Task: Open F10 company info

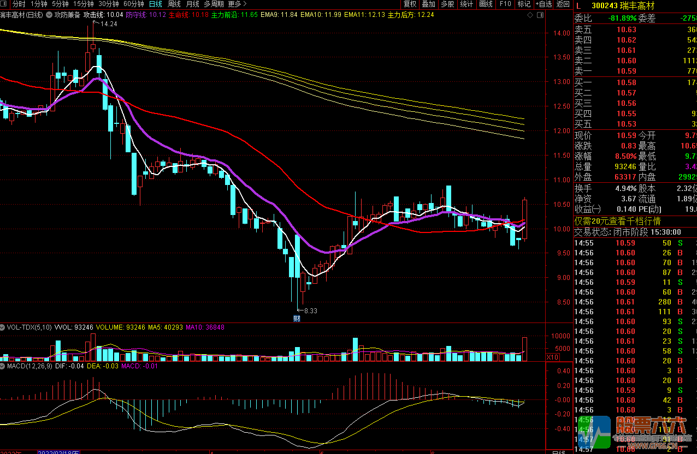Action: coord(505,4)
